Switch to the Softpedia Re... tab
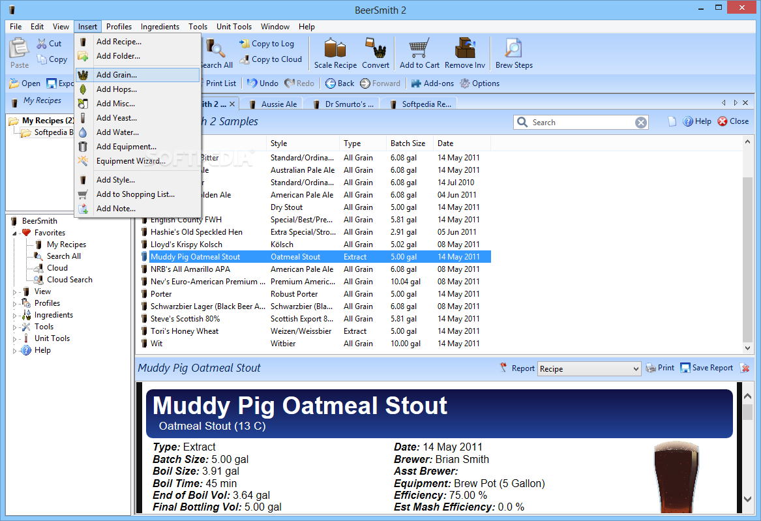The image size is (761, 521). [x=421, y=104]
